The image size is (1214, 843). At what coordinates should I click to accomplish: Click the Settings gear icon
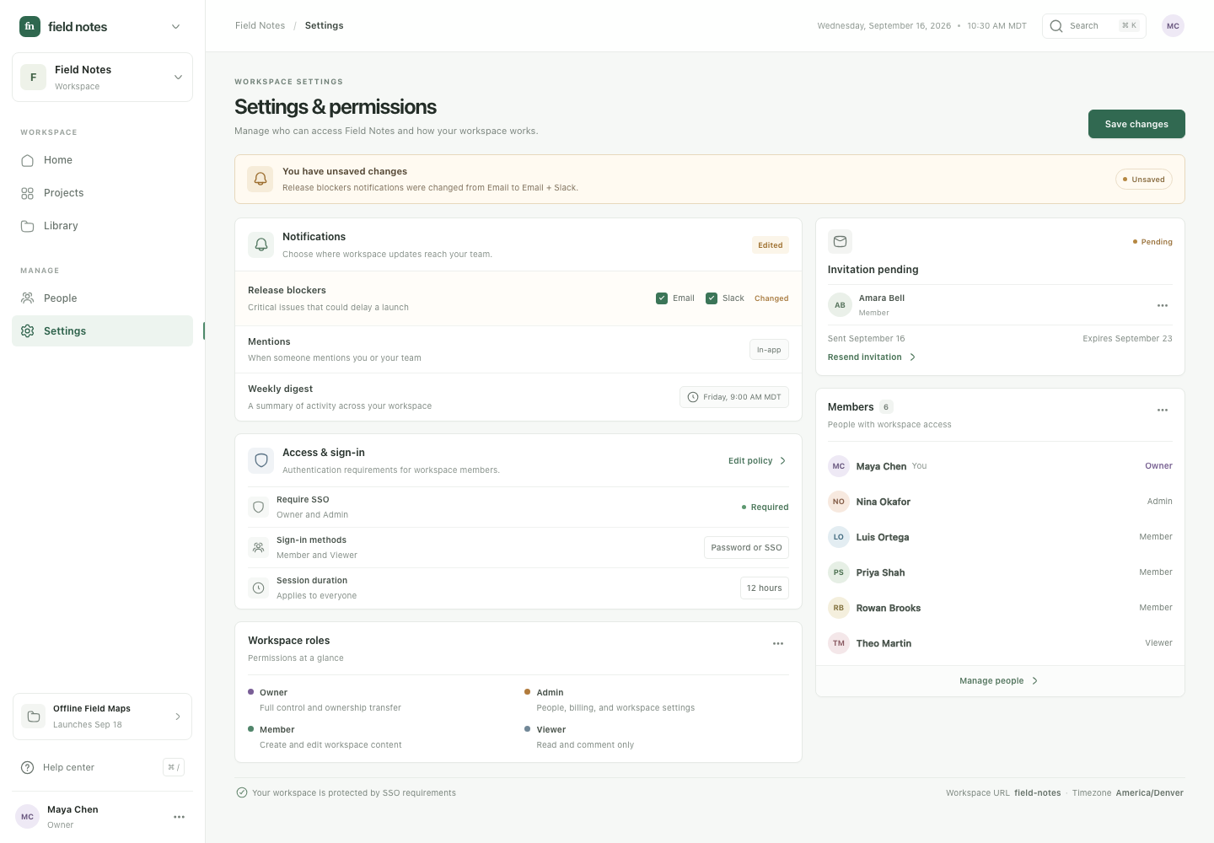pyautogui.click(x=28, y=331)
